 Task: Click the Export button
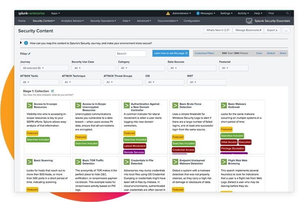272,30
